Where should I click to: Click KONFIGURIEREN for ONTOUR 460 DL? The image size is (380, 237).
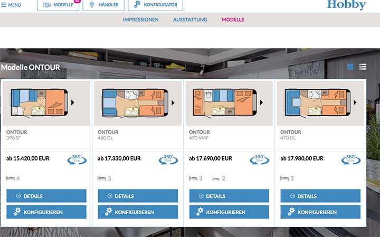[138, 212]
